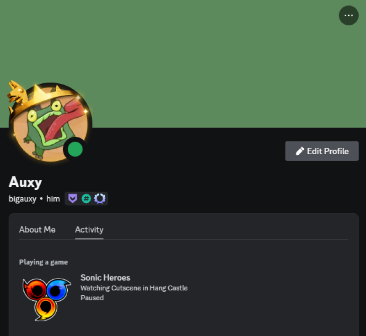The width and height of the screenshot is (366, 336).
Task: Click the 'him' pronouns label
Action: point(53,199)
